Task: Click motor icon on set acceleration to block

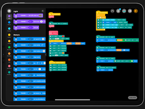Action: [x=16, y=99]
